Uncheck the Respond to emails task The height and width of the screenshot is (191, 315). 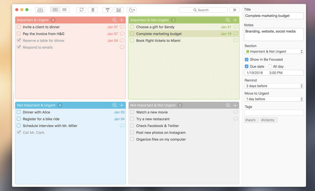pos(19,47)
